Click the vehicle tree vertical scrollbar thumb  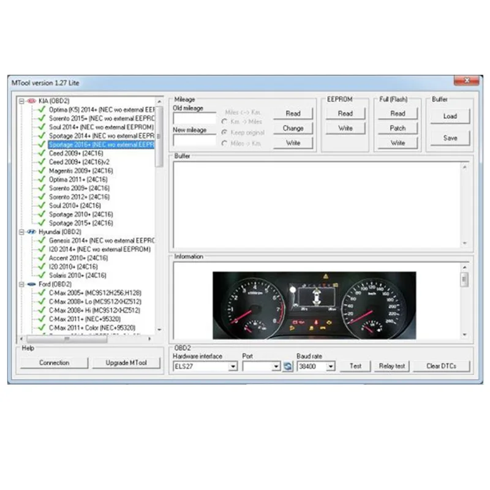[159, 137]
